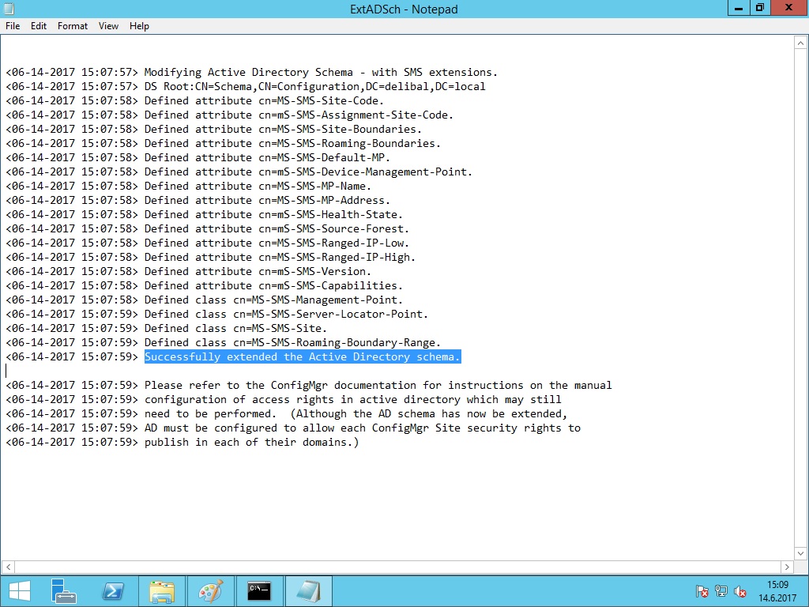Launch Server Manager from the taskbar

point(65,591)
